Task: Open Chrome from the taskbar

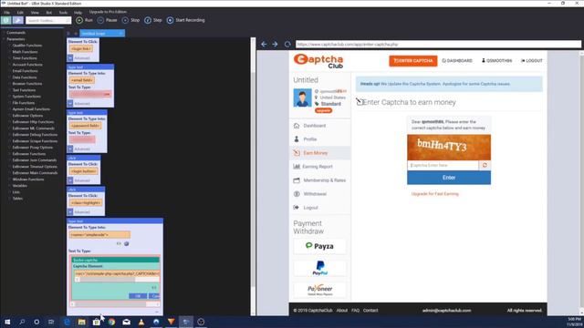Action: point(111,322)
